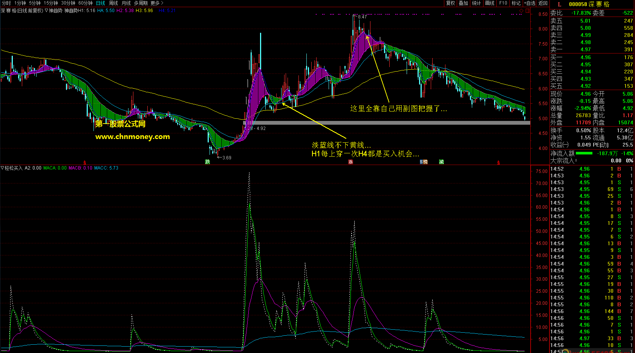The image size is (635, 353).
Task: Open the F10 company info
Action: click(503, 3)
